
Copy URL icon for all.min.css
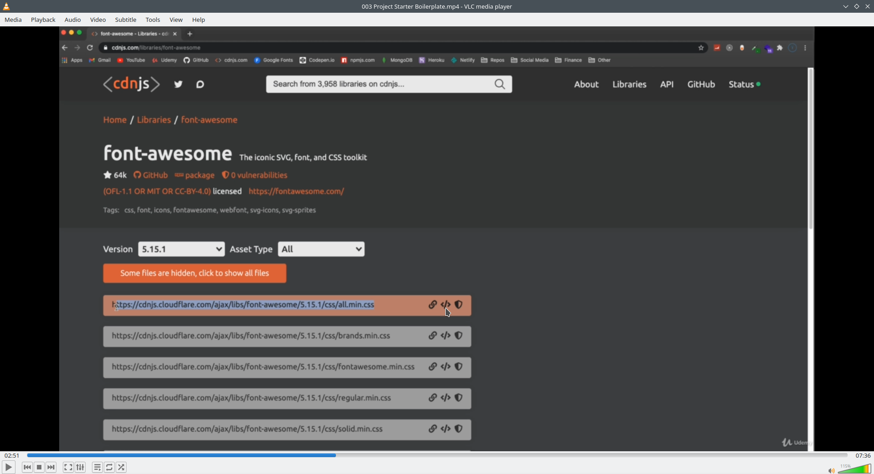pyautogui.click(x=433, y=305)
